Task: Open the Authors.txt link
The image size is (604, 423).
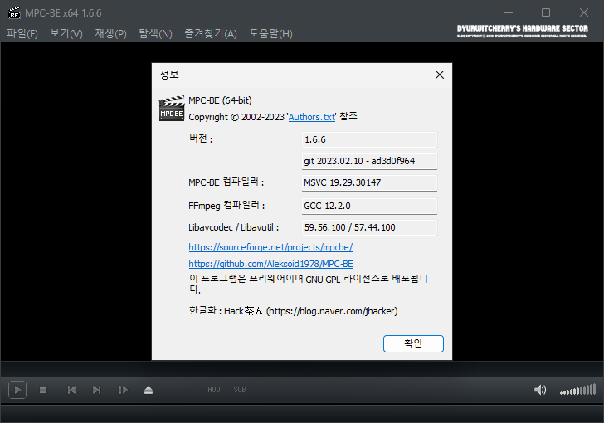Action: tap(312, 117)
